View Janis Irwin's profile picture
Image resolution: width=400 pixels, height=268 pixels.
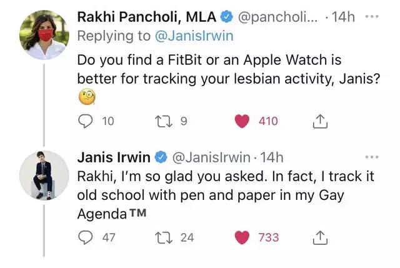44,176
